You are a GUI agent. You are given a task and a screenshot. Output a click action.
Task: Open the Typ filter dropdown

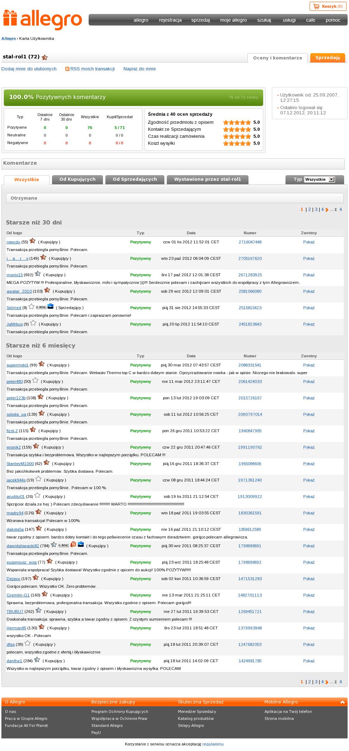coord(319,179)
